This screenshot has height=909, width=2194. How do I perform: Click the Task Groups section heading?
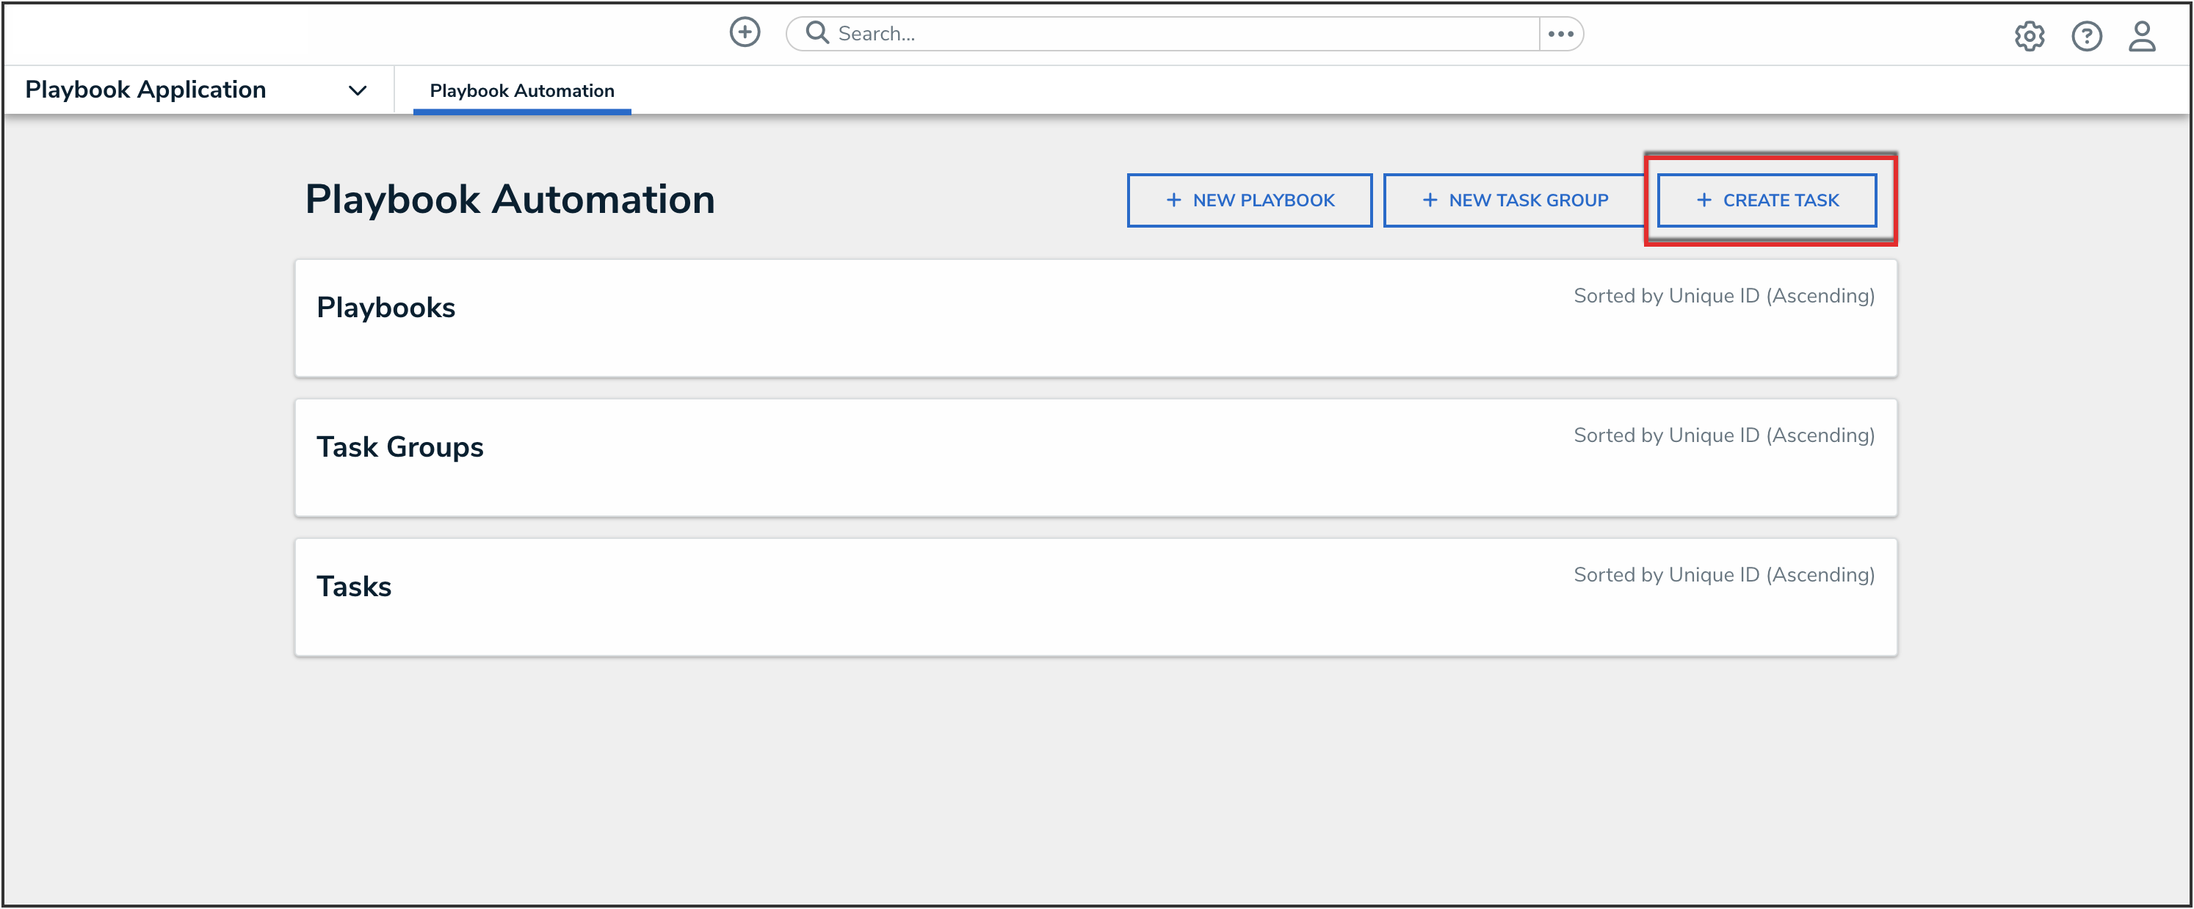click(x=399, y=447)
